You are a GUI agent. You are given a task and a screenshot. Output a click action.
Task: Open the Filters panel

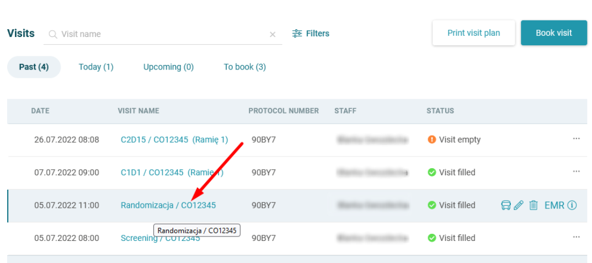(311, 34)
